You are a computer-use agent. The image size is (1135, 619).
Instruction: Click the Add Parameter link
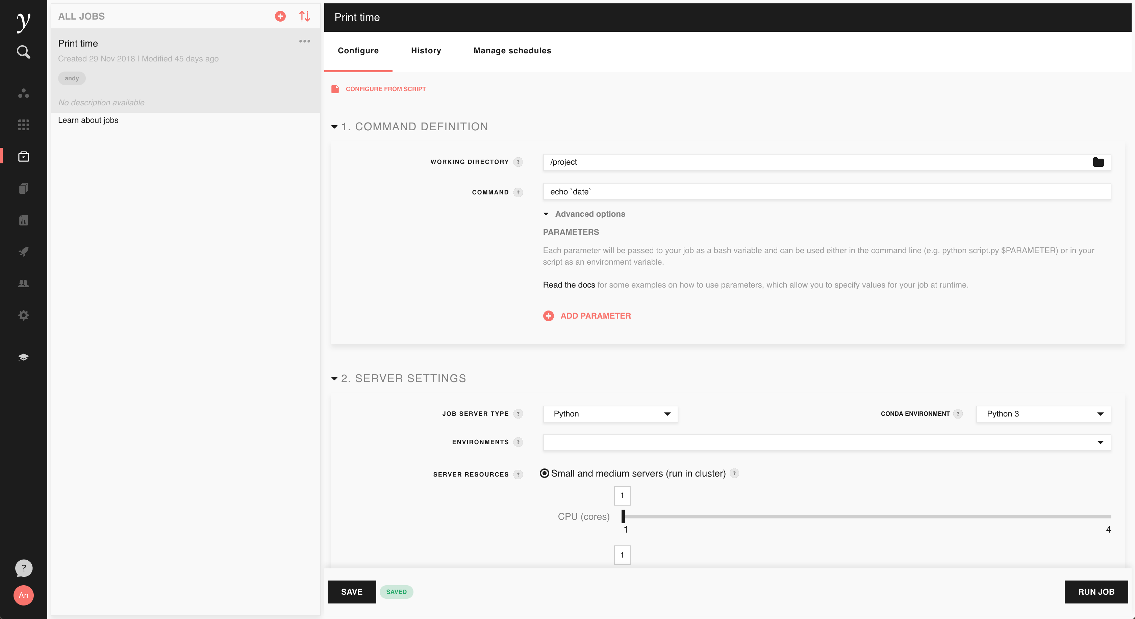click(595, 316)
